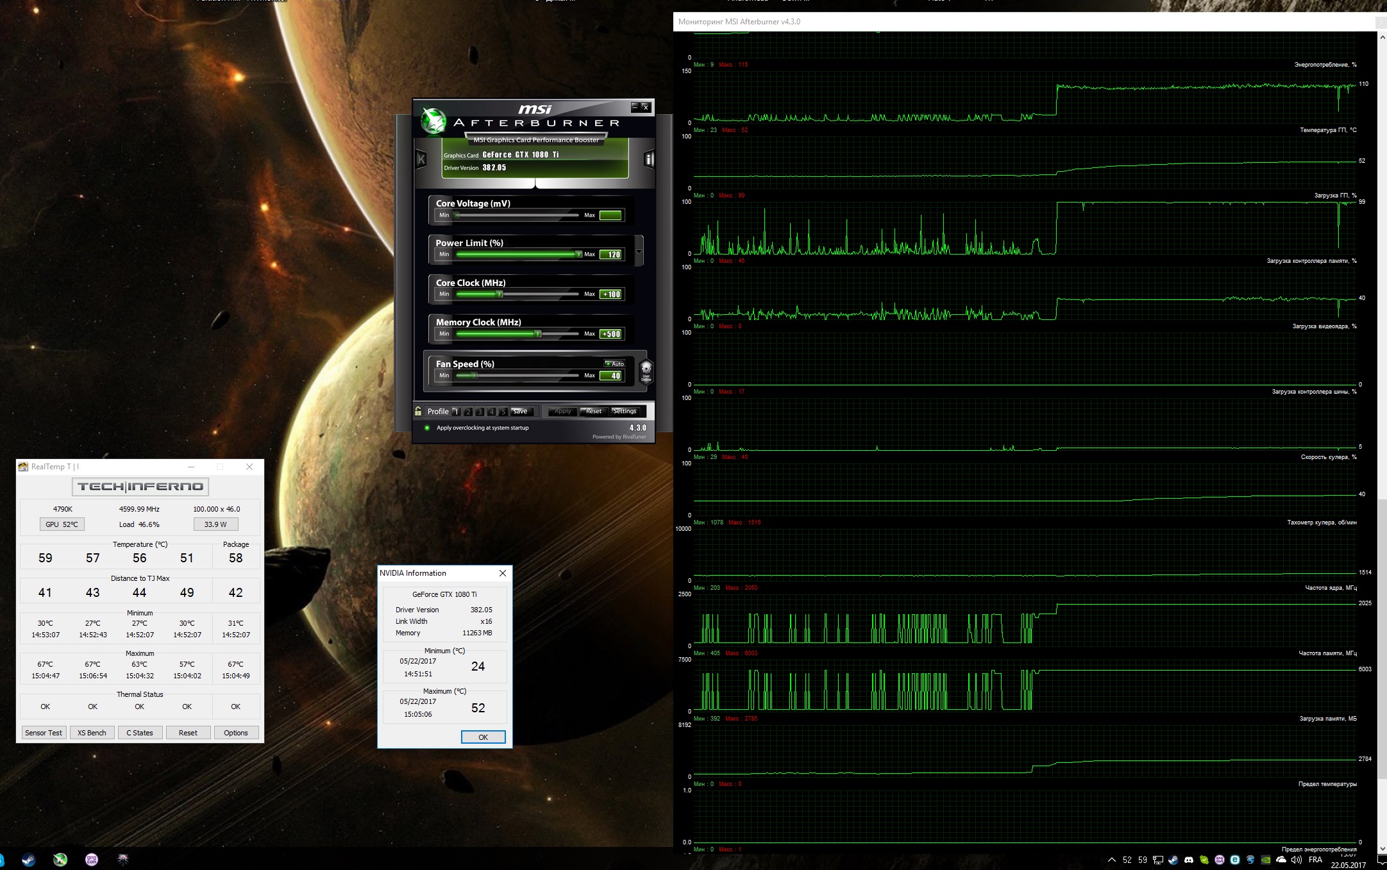This screenshot has width=1387, height=870.
Task: Open the volume speaker tray icon
Action: [x=1296, y=860]
